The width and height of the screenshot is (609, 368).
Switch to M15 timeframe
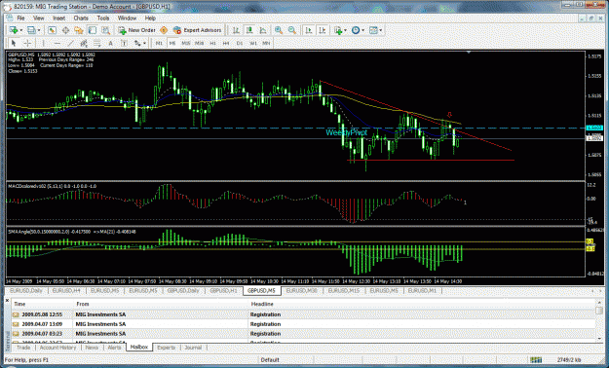point(186,43)
